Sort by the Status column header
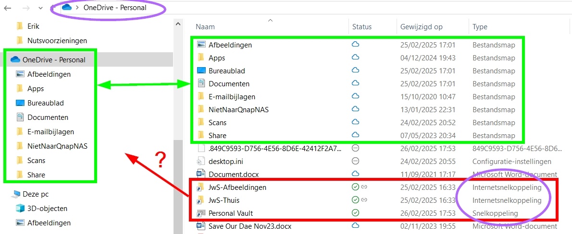The image size is (572, 234). coord(362,26)
